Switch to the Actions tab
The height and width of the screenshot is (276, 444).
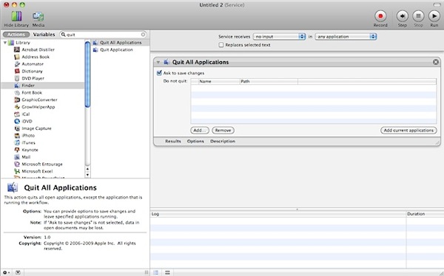[16, 35]
